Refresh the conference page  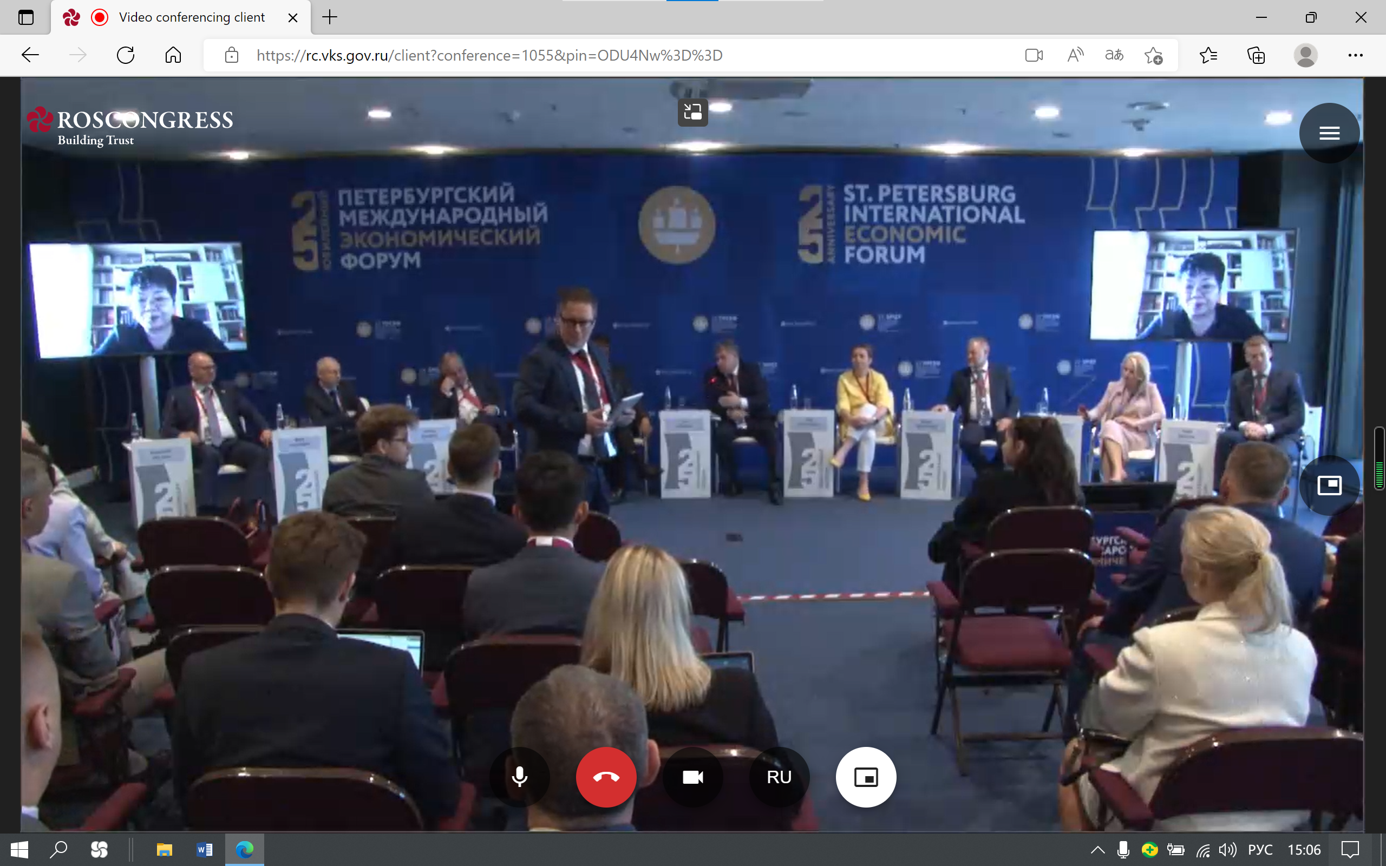pyautogui.click(x=126, y=55)
